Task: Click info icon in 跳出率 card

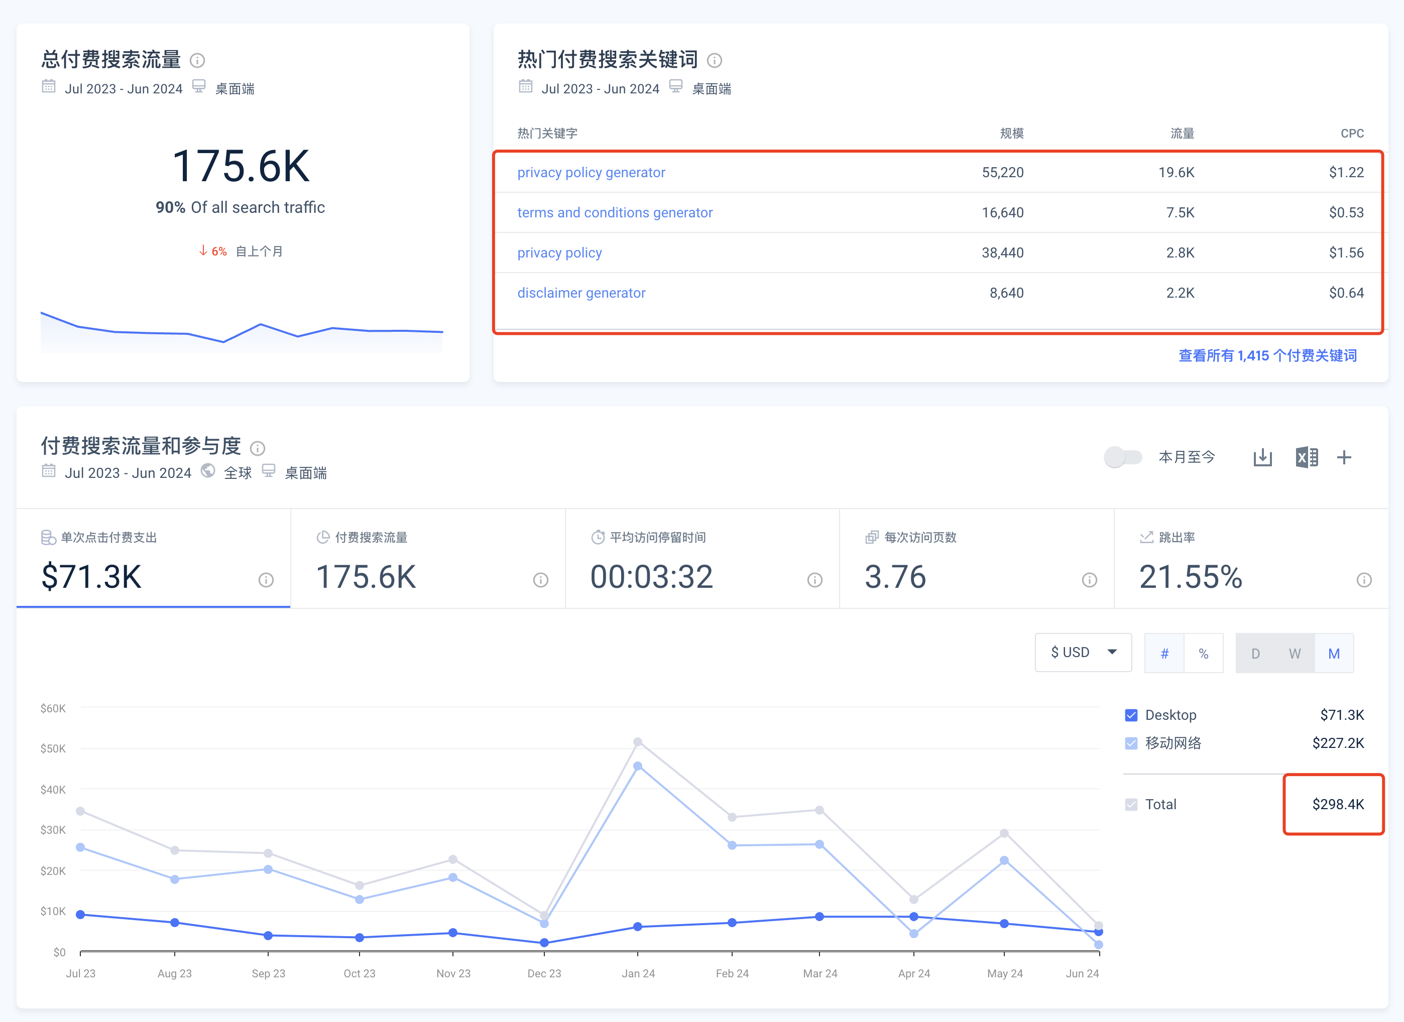Action: coord(1364,580)
